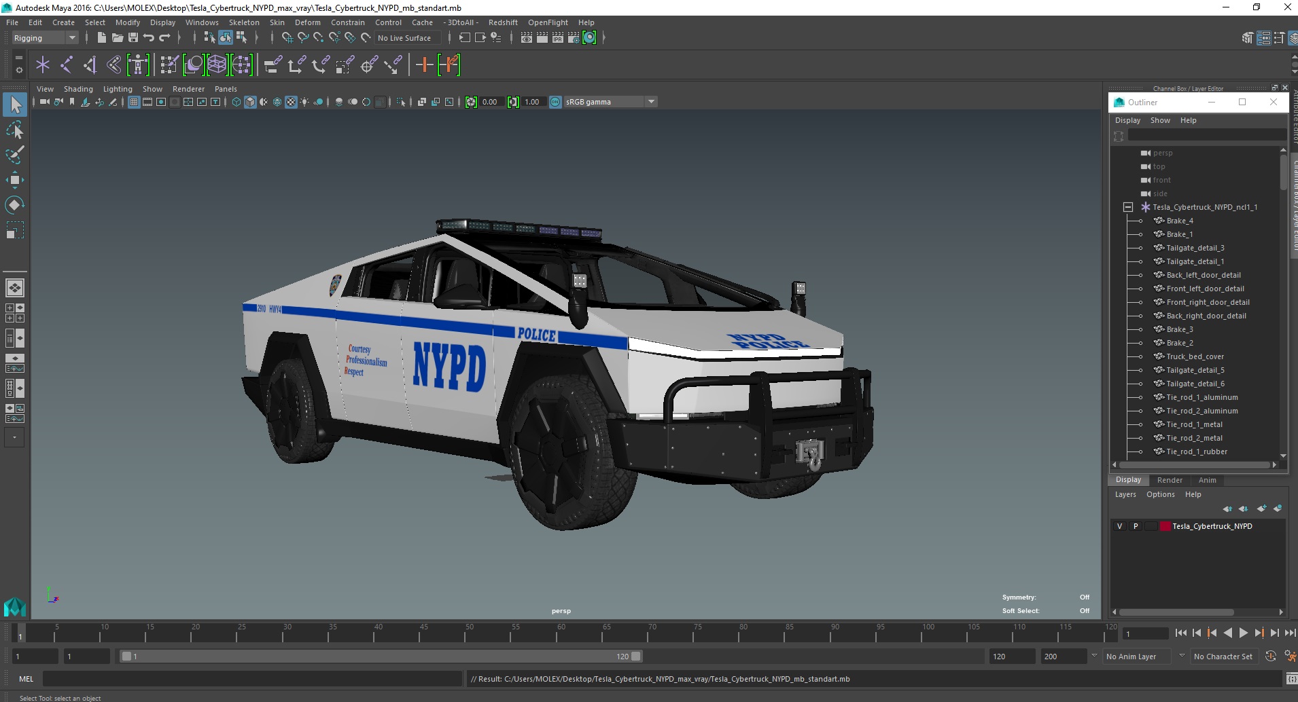Screen dimensions: 1298x702
Task: Select the arrow Select tool
Action: coord(15,105)
